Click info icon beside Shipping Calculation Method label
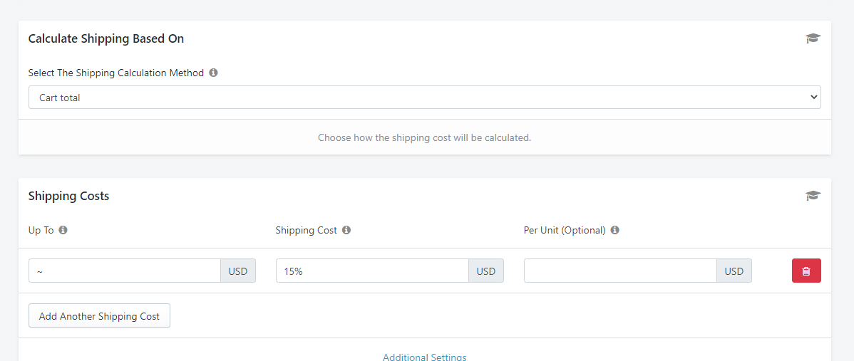This screenshot has width=854, height=361. pos(213,73)
